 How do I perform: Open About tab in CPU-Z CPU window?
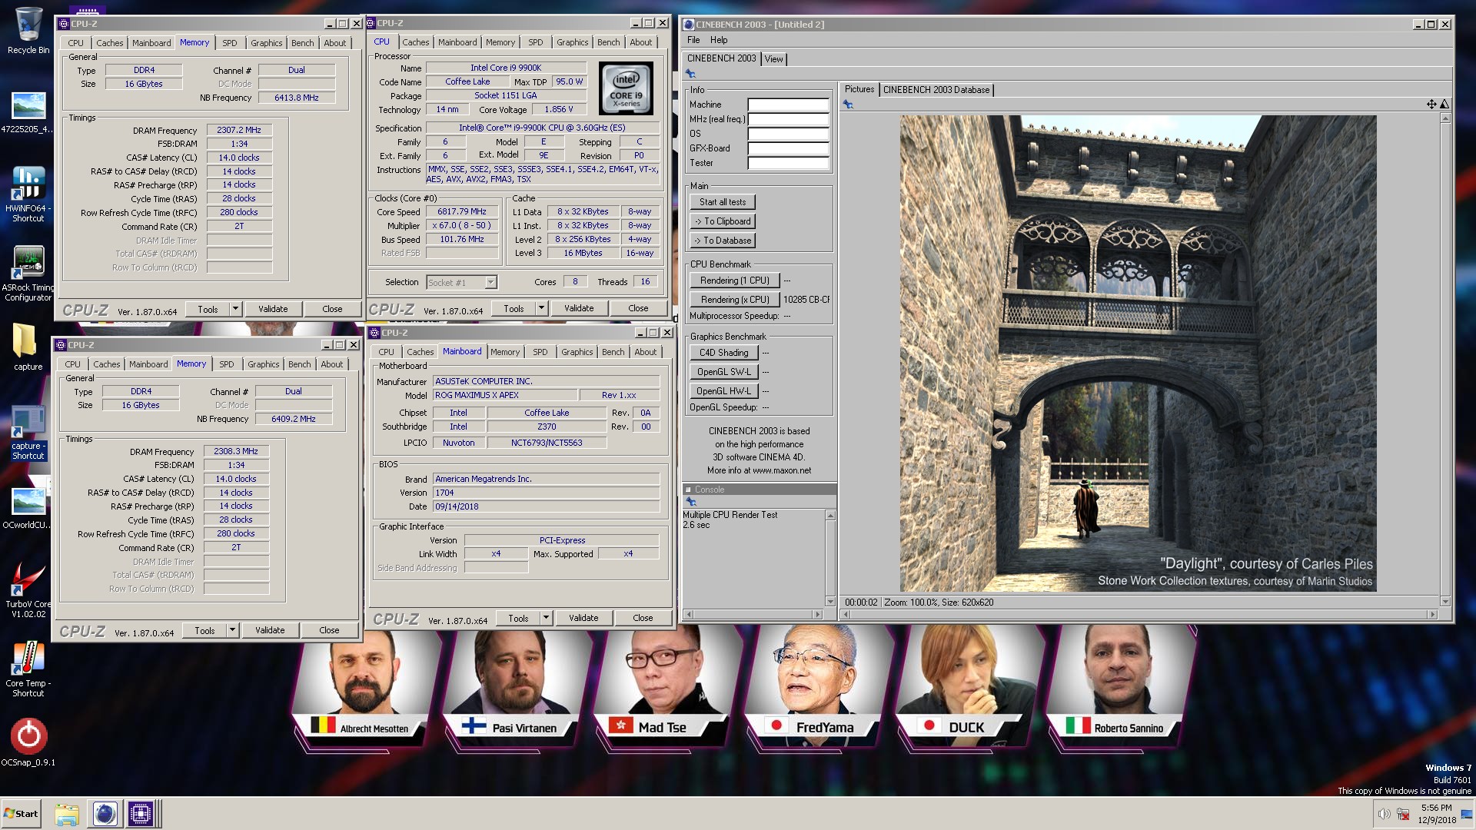pos(640,42)
